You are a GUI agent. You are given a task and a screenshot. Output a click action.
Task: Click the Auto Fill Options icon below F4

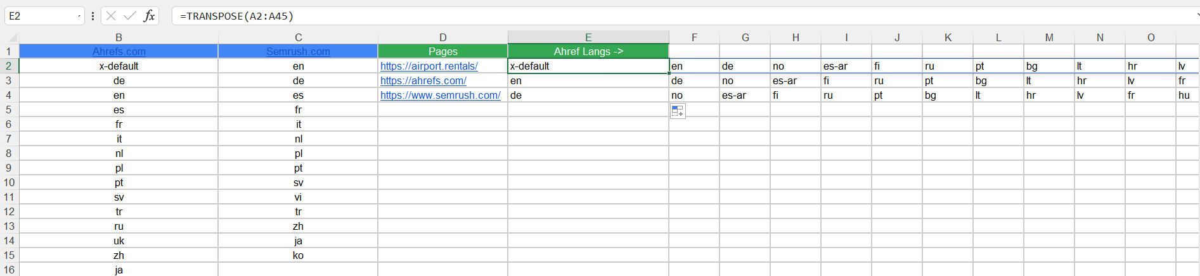point(678,111)
